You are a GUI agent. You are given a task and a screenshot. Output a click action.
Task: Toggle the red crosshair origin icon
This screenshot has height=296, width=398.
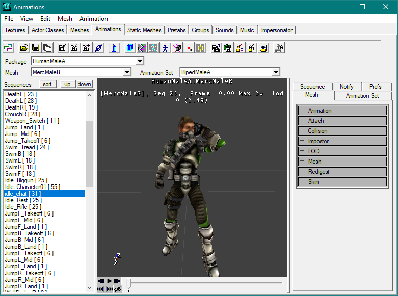pyautogui.click(x=189, y=48)
